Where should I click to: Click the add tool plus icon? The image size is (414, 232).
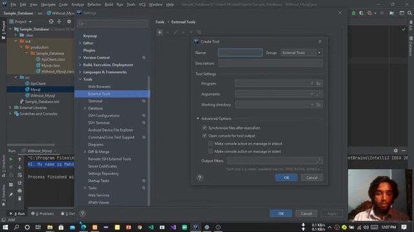(x=160, y=32)
